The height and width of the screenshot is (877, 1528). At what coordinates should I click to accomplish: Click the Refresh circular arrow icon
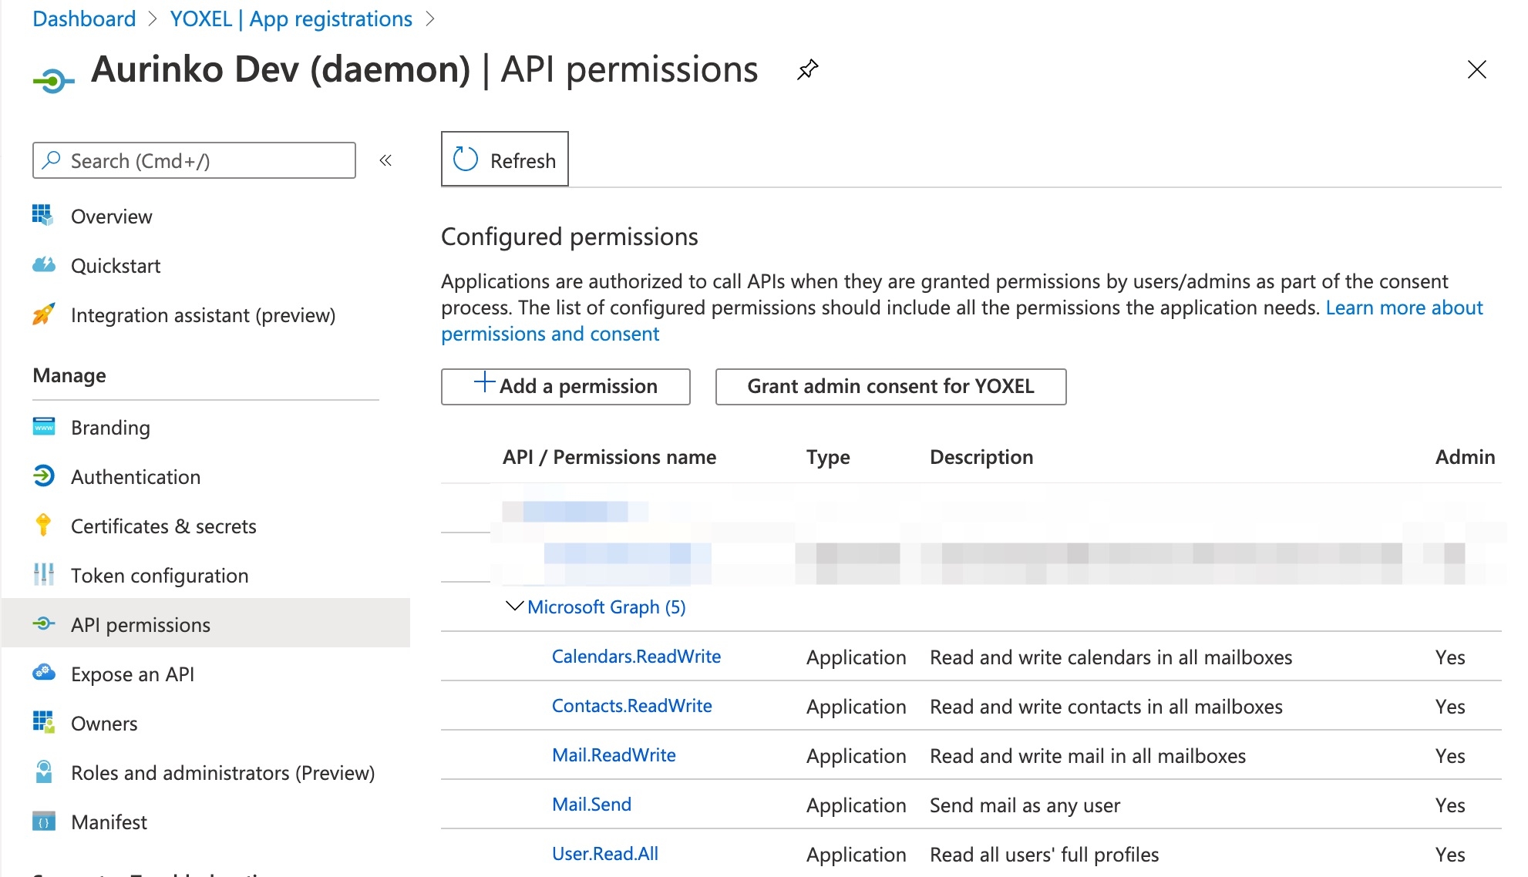point(466,160)
